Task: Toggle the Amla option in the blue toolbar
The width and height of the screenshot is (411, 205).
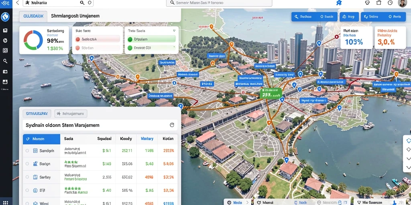Action: (395, 16)
